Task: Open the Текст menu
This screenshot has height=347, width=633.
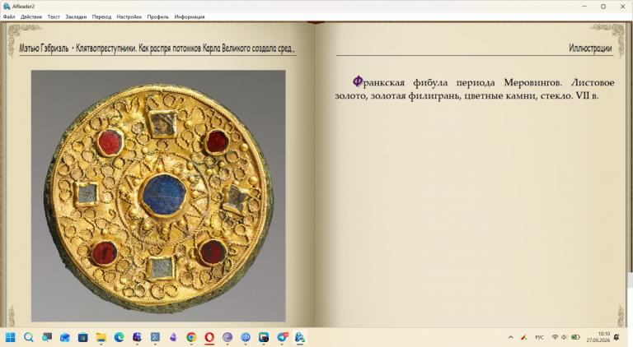Action: coord(54,17)
